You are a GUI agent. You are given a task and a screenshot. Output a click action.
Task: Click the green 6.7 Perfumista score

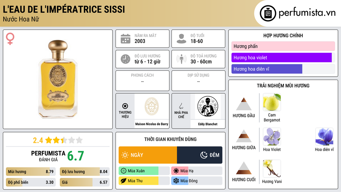(76, 156)
